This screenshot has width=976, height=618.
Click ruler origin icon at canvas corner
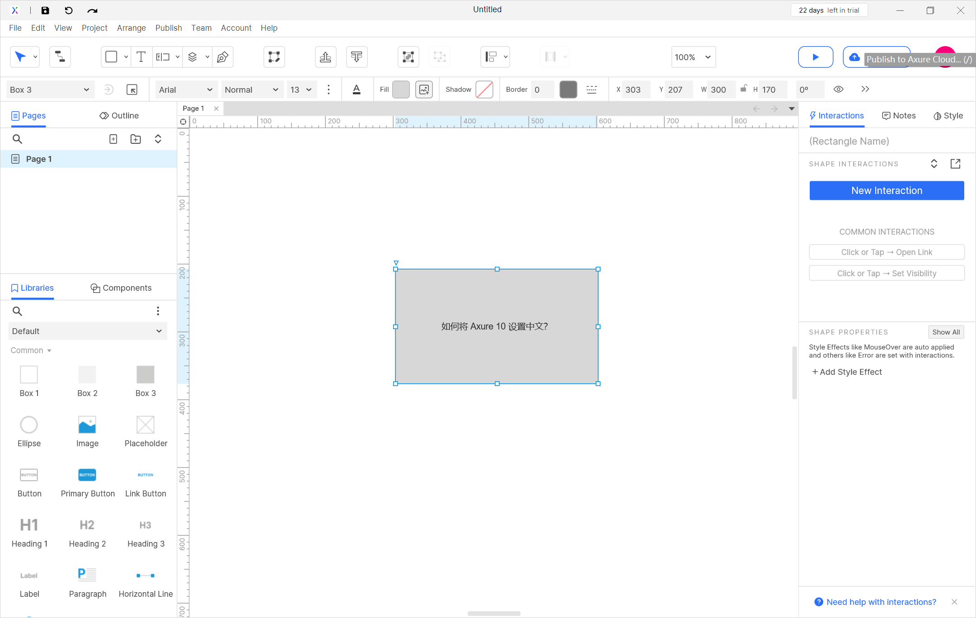click(183, 122)
